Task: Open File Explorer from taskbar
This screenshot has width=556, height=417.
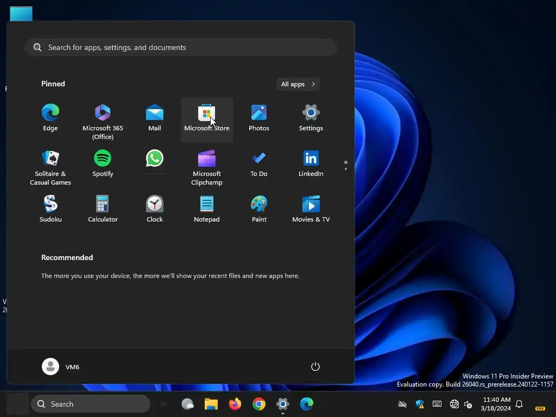Action: 211,404
